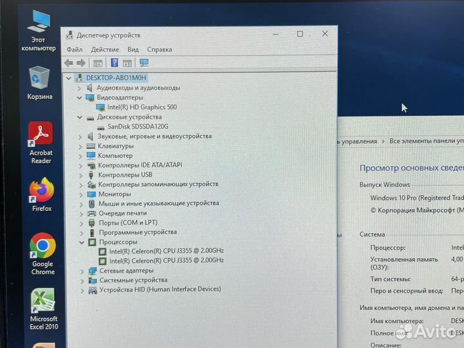The height and width of the screenshot is (348, 464).
Task: Click the blue question mark Help toolbar icon
Action: coord(115,63)
